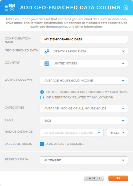Click the Cancel button
The height and width of the screenshot is (186, 133).
click(x=94, y=178)
